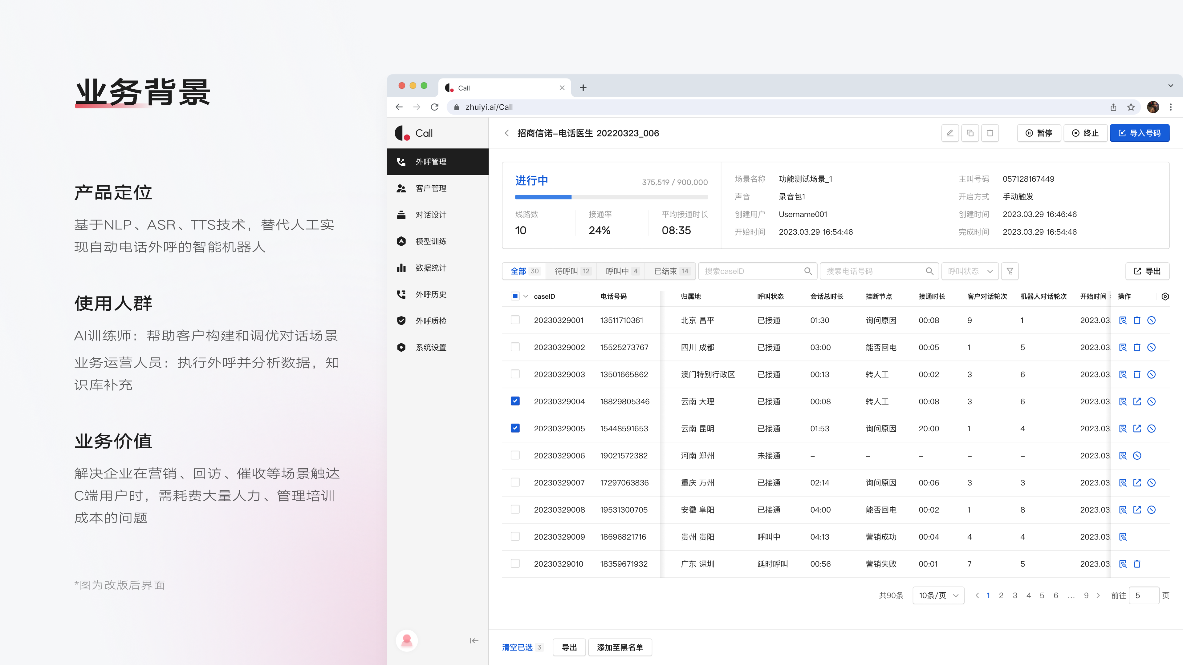The height and width of the screenshot is (665, 1183).
Task: Open table column settings gear icon
Action: (1165, 296)
